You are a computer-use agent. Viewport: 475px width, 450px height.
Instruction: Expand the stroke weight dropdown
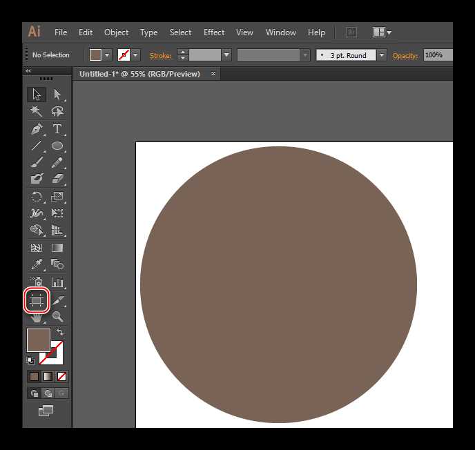(x=226, y=55)
